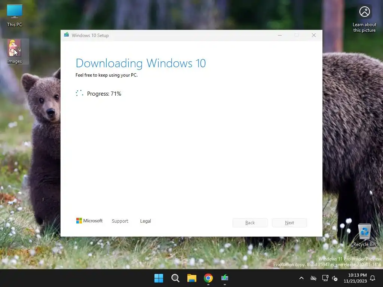383x287 pixels.
Task: Open the clock showing 10:13 PM
Action: [x=355, y=278]
